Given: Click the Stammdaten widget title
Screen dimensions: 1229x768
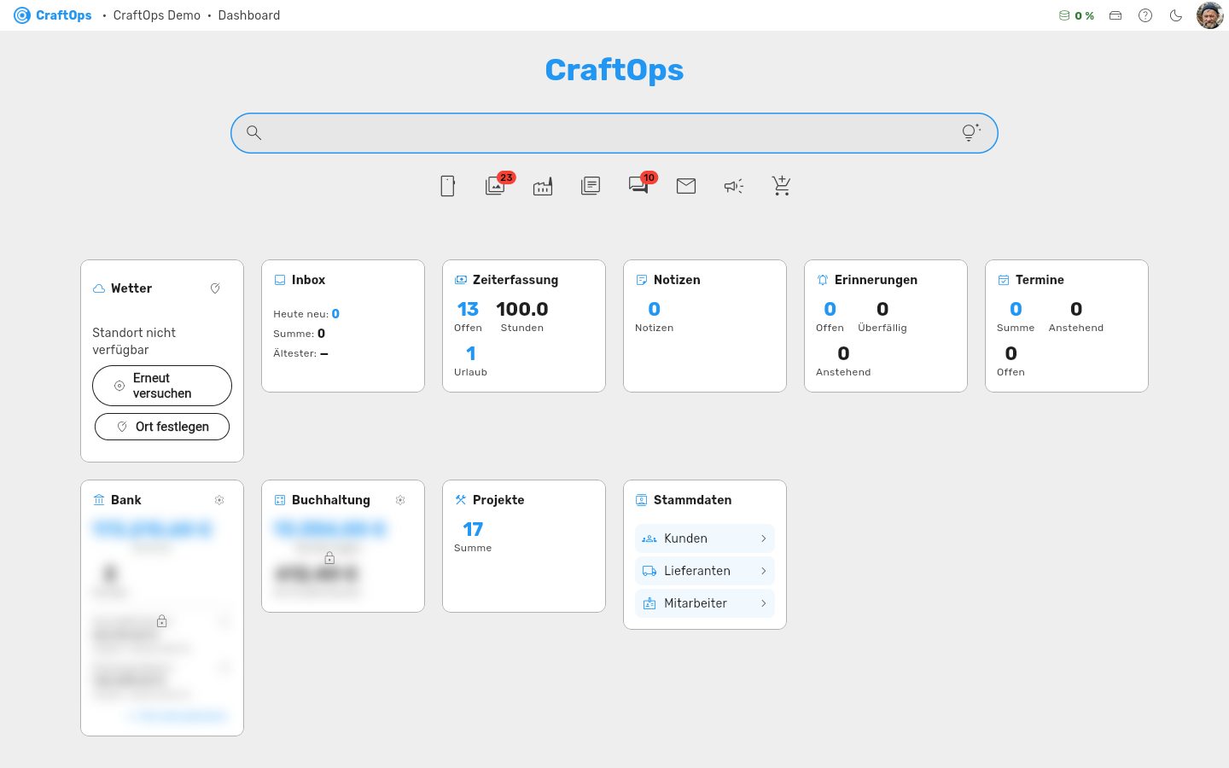Looking at the screenshot, I should (692, 500).
